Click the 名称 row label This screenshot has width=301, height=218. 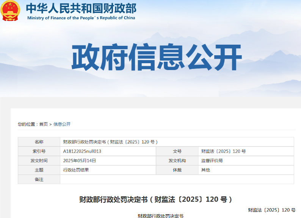pos(39,142)
